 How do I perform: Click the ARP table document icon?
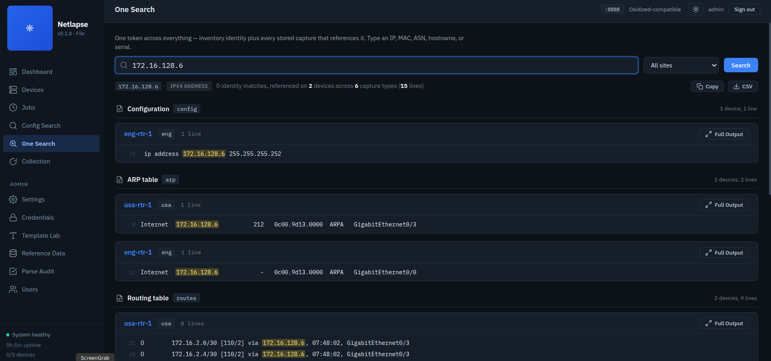(x=119, y=179)
